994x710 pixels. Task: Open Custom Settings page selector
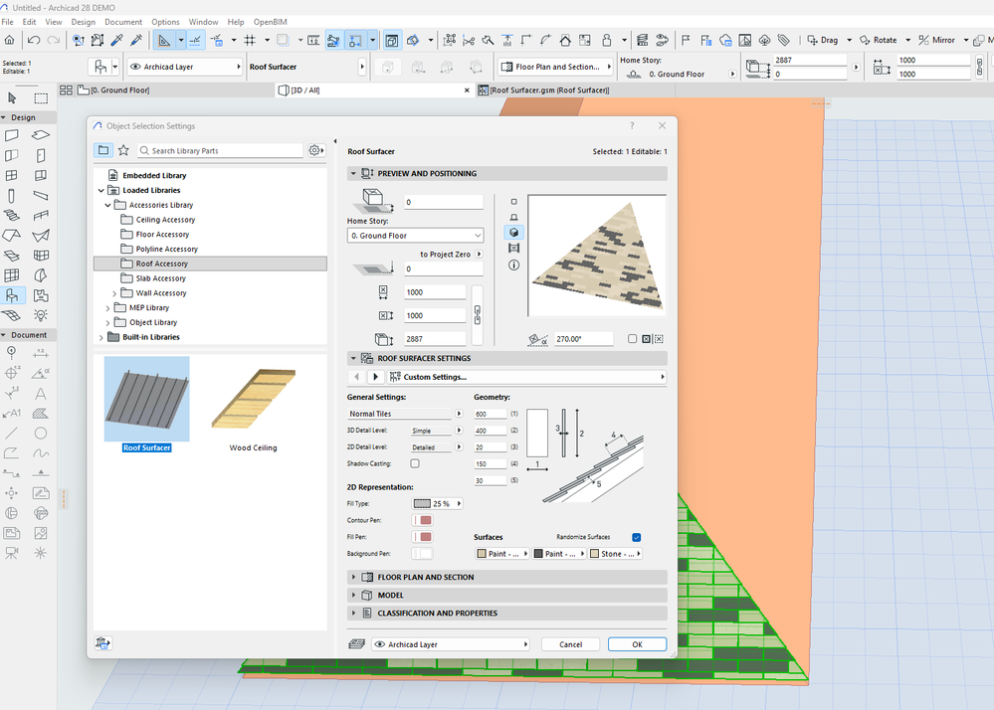click(526, 377)
